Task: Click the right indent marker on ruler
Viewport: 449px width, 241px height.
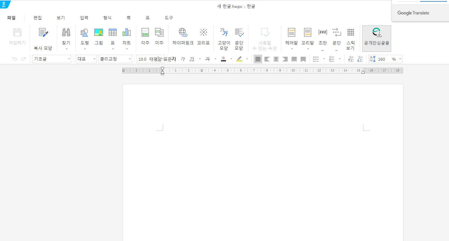Action: click(363, 72)
